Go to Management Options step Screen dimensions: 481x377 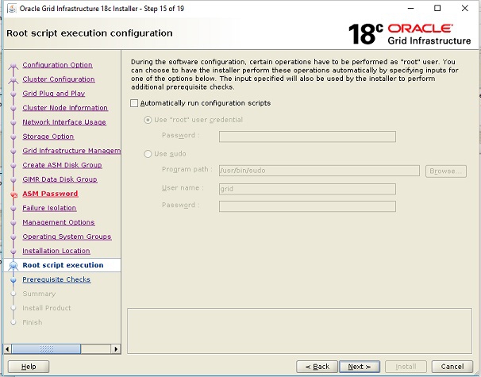[x=59, y=222]
